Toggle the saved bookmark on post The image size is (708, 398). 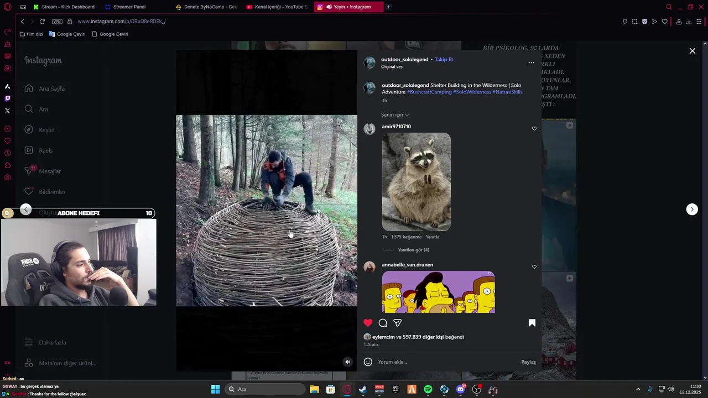tap(532, 323)
